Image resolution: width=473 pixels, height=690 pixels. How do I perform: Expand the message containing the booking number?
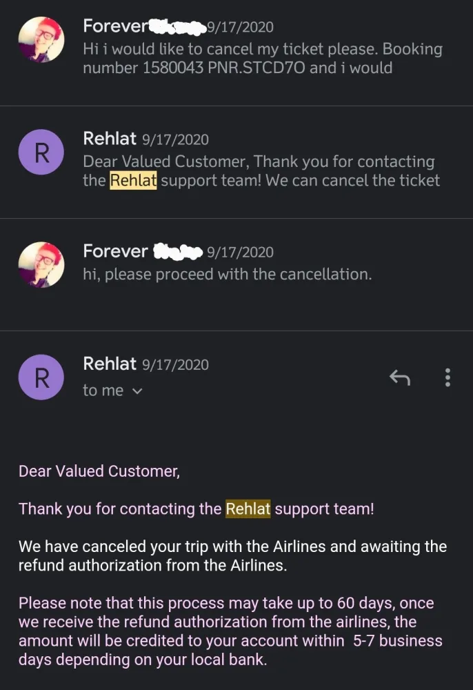[262, 59]
